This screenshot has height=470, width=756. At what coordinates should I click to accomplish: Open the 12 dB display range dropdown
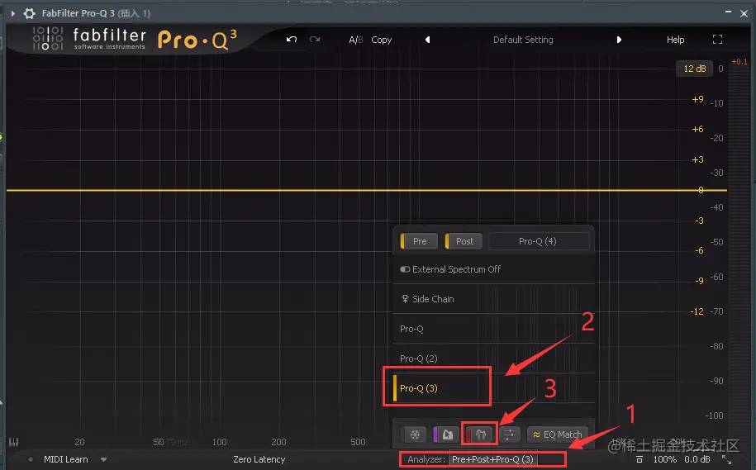pyautogui.click(x=694, y=69)
